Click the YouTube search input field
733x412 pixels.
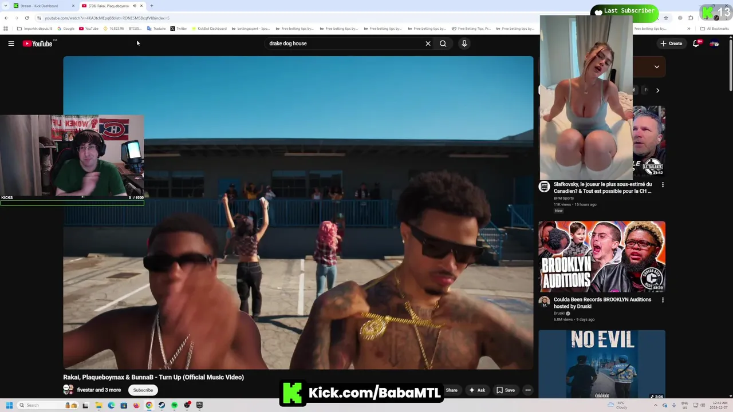(x=344, y=43)
